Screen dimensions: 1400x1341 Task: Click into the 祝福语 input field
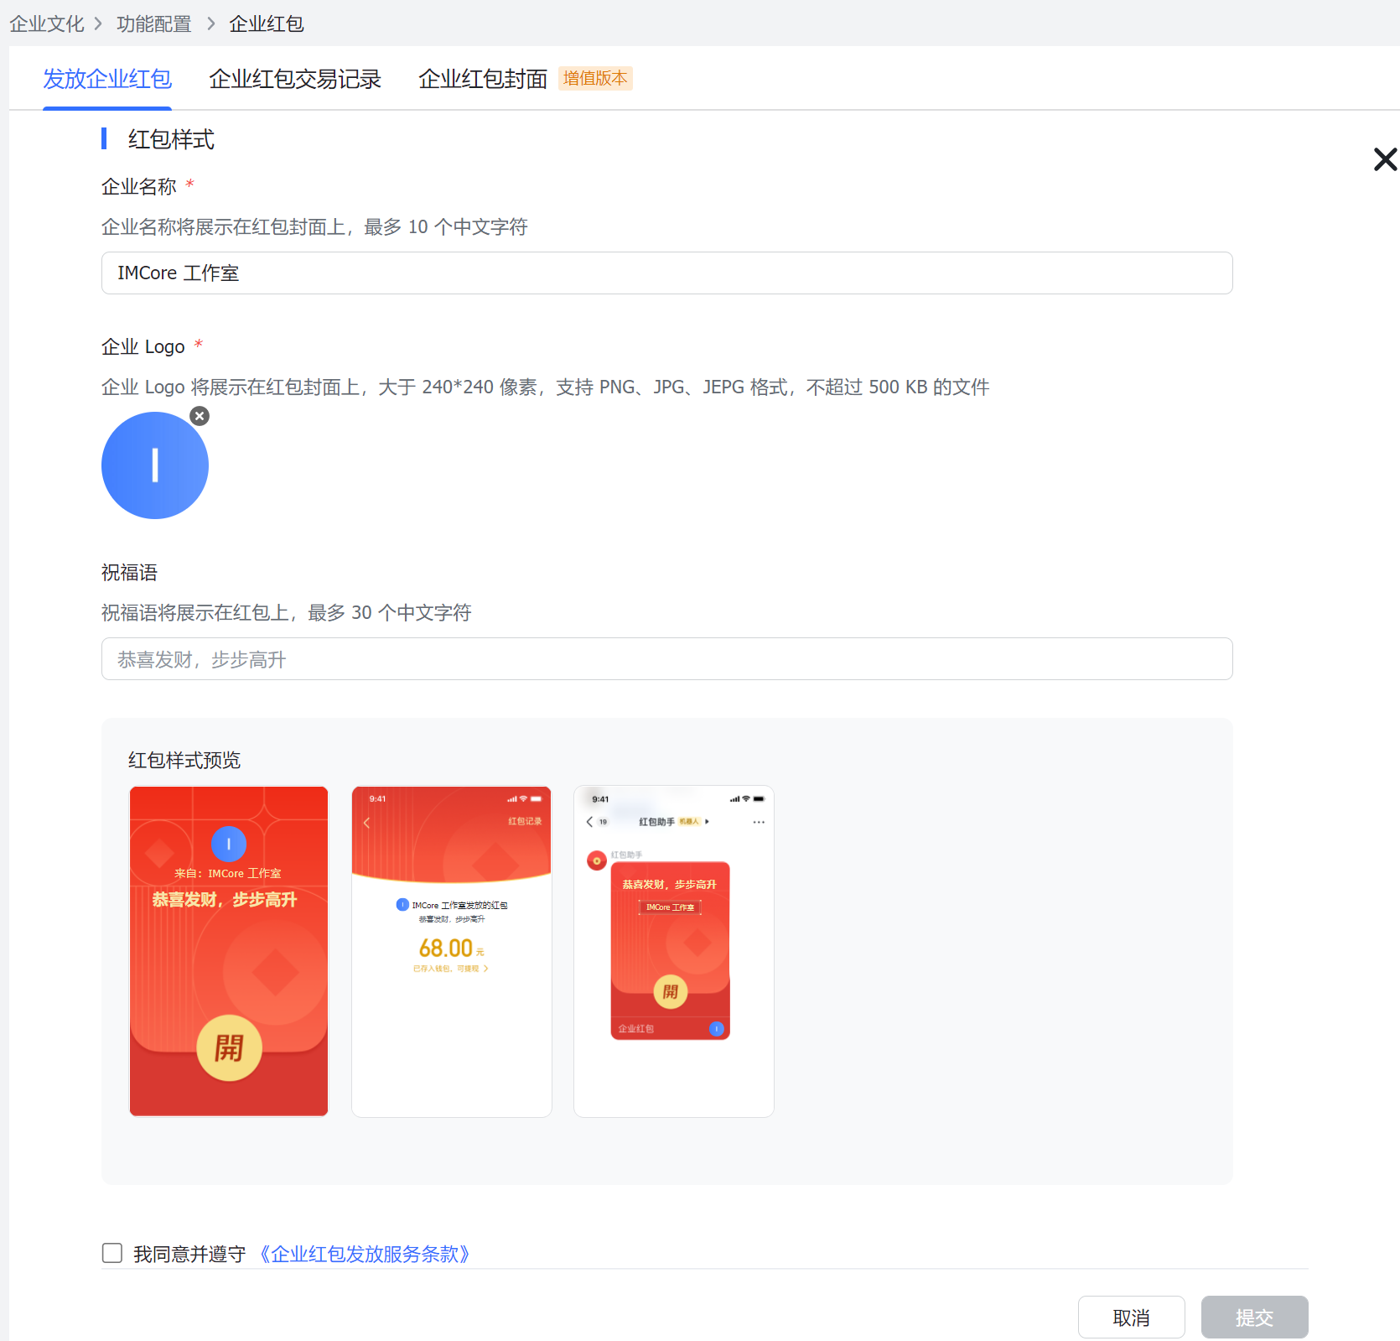pos(666,659)
